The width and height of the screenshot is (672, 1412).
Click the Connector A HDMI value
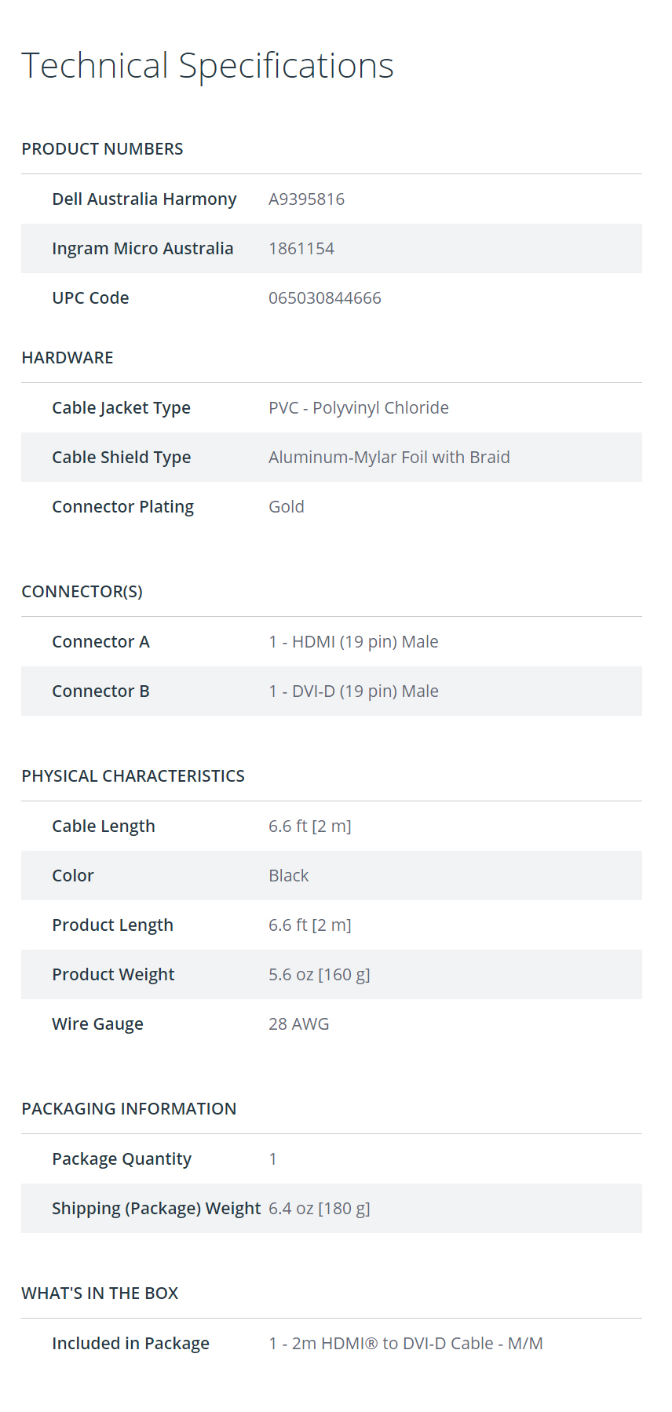[x=353, y=642]
